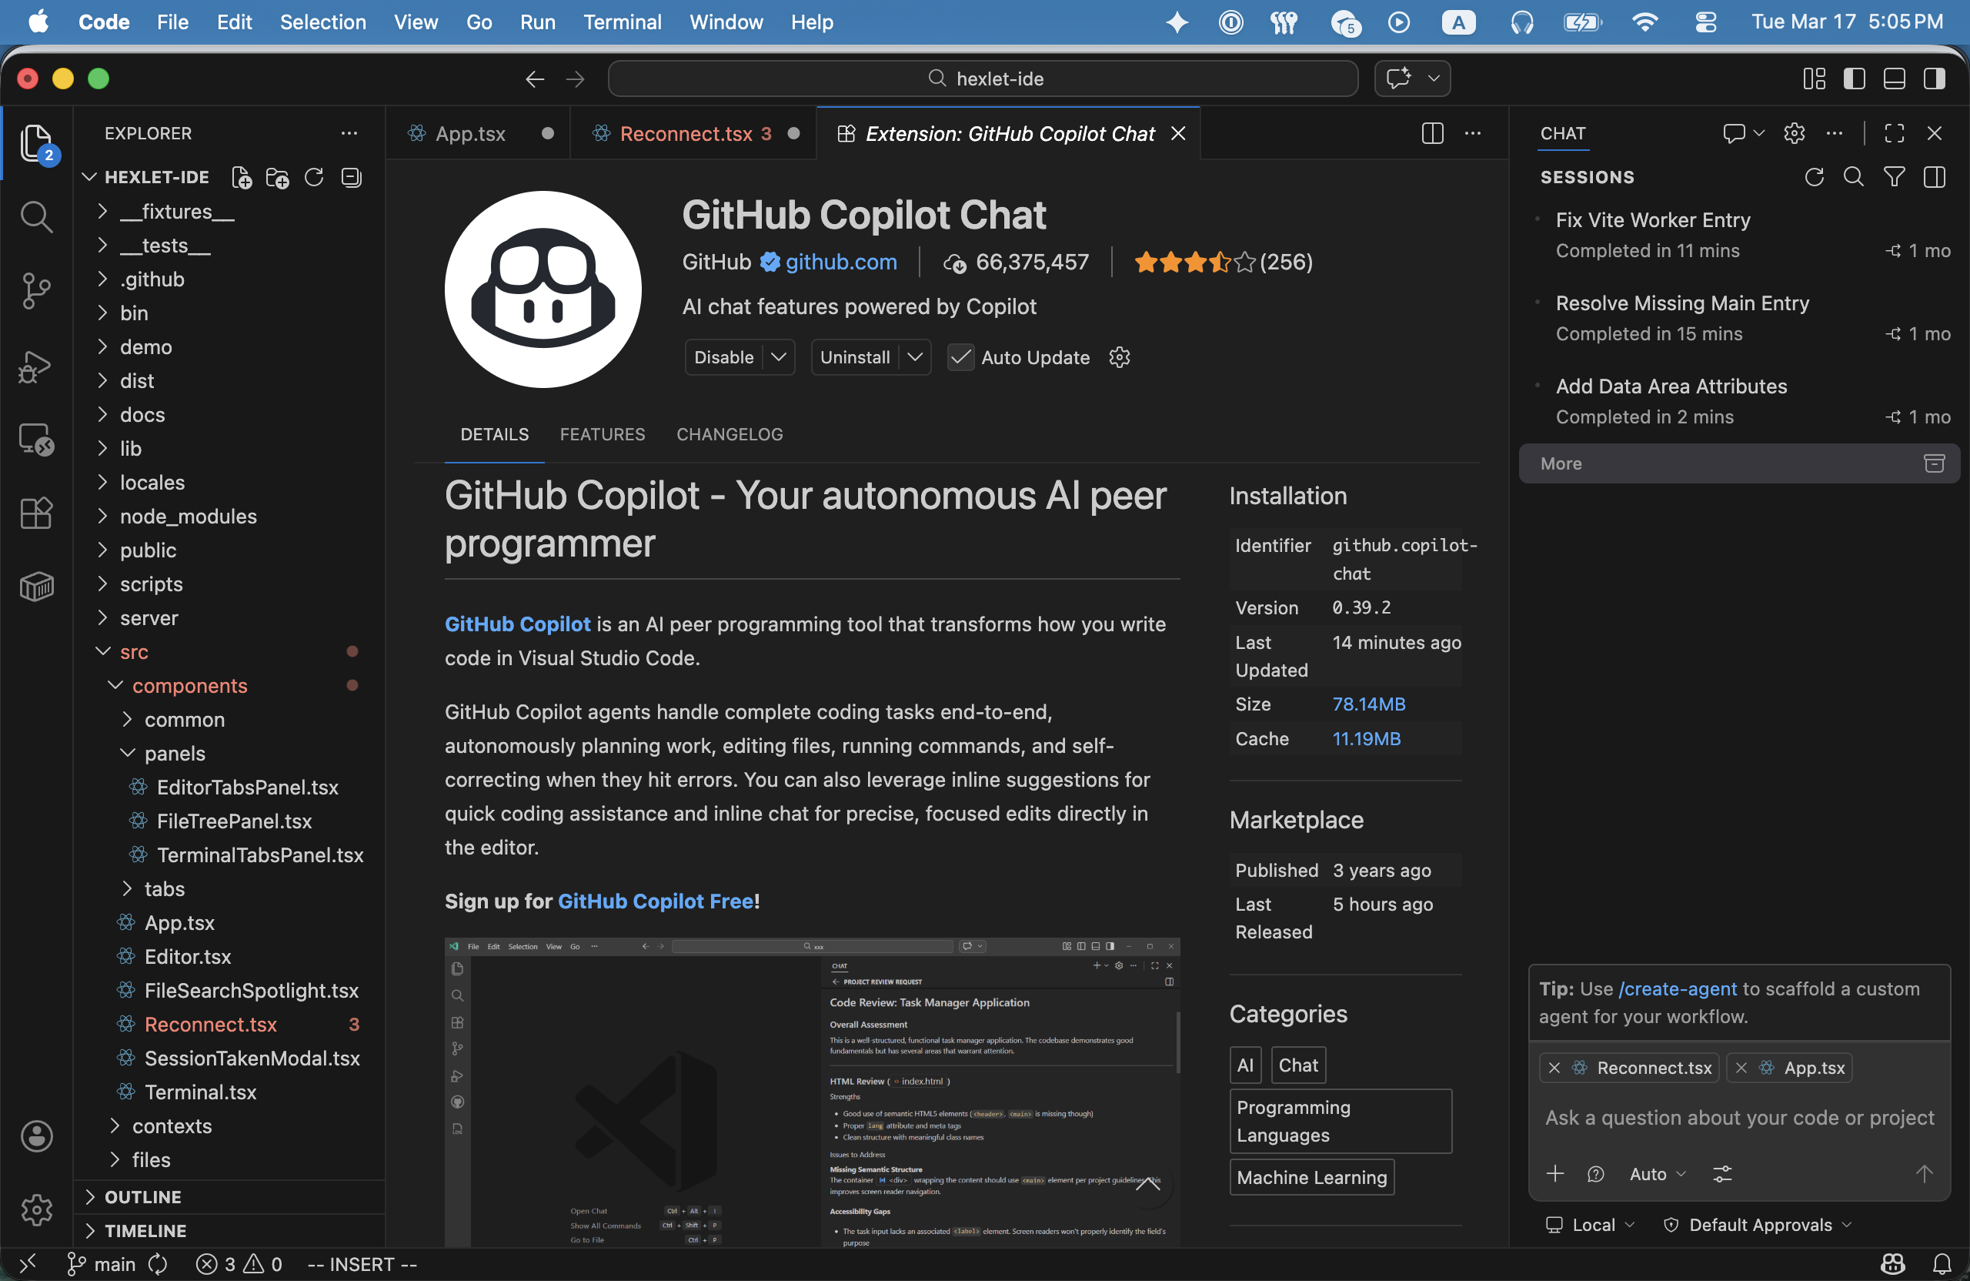Toggle the Auto Update checkbox
The image size is (1970, 1281).
click(960, 358)
